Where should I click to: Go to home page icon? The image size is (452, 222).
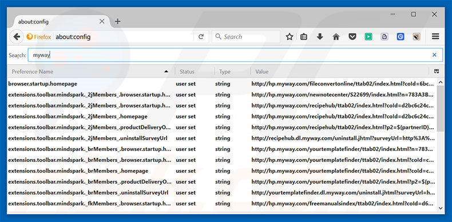[x=336, y=37]
